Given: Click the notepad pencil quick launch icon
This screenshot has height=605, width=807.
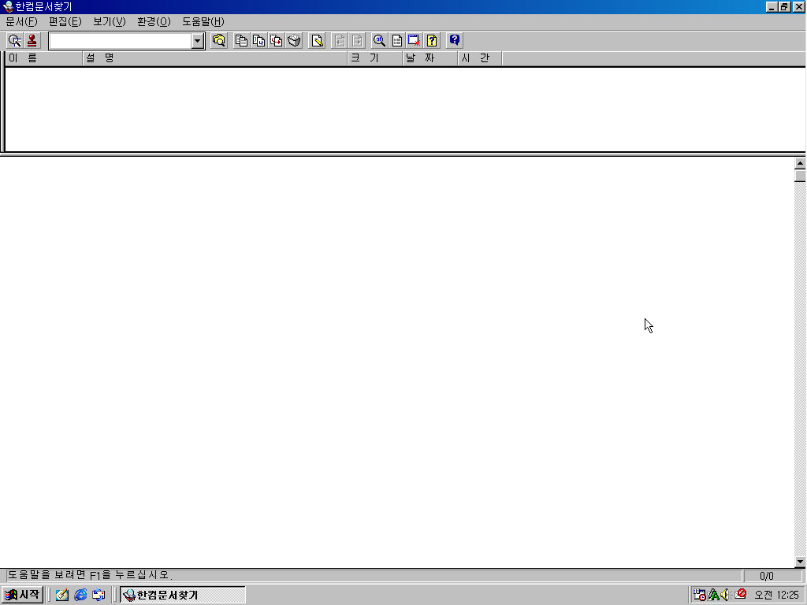Looking at the screenshot, I should 62,595.
